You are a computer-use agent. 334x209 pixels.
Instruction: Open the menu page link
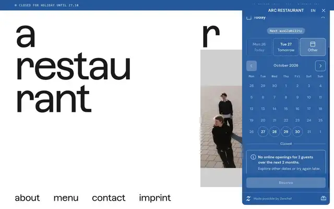66,198
